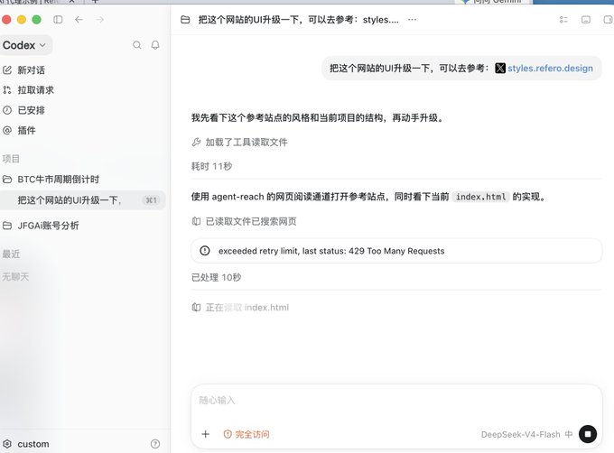
Task: Go back with the left arrow
Action: 79,20
